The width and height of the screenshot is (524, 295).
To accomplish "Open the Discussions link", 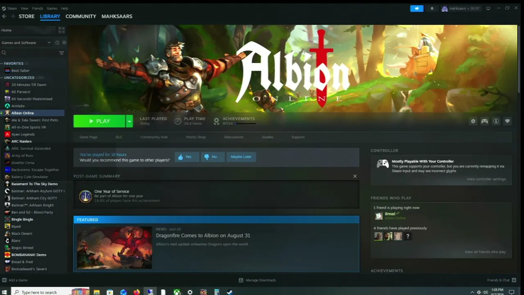I will coord(234,137).
